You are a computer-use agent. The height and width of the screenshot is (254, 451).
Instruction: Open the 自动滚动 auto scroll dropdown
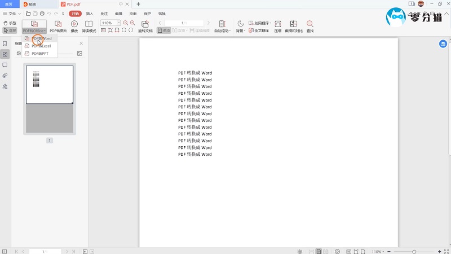(x=222, y=27)
